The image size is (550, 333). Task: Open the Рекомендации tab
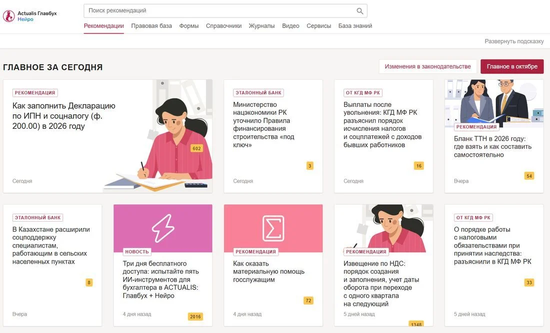[x=104, y=26]
